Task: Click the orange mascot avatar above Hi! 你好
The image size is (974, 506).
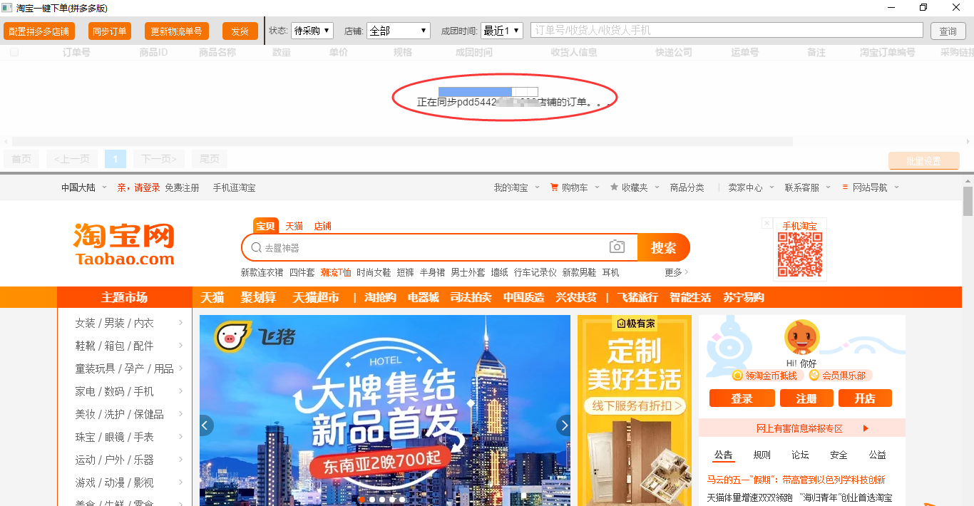Action: (x=802, y=337)
